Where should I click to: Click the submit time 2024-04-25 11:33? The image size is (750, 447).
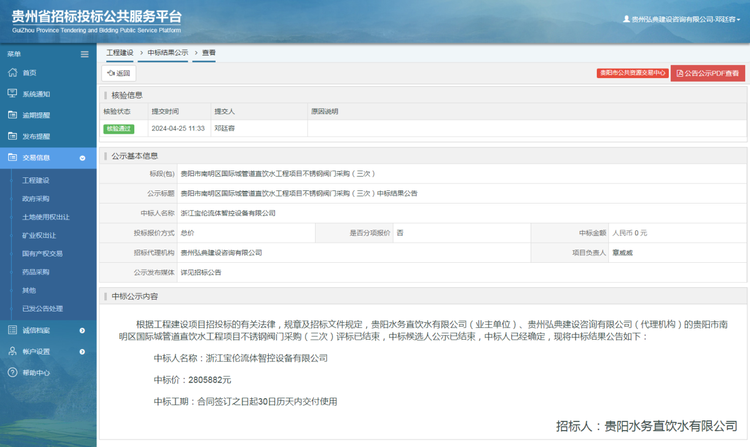pos(178,128)
